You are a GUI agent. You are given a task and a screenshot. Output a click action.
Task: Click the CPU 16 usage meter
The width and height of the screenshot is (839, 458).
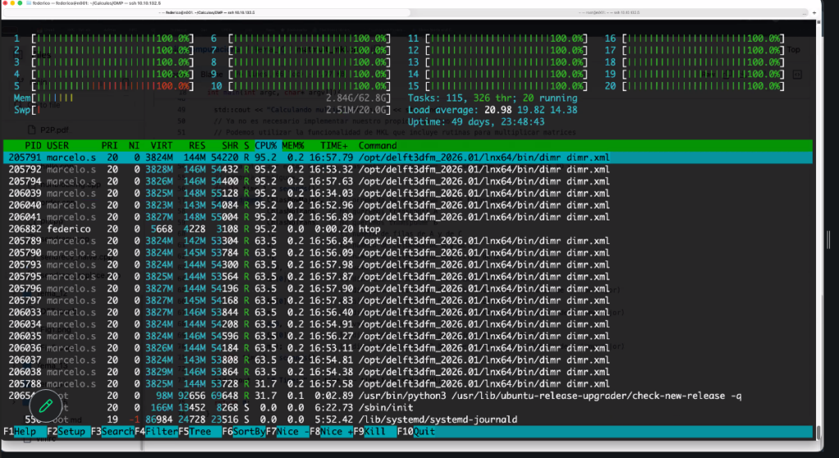(x=695, y=39)
